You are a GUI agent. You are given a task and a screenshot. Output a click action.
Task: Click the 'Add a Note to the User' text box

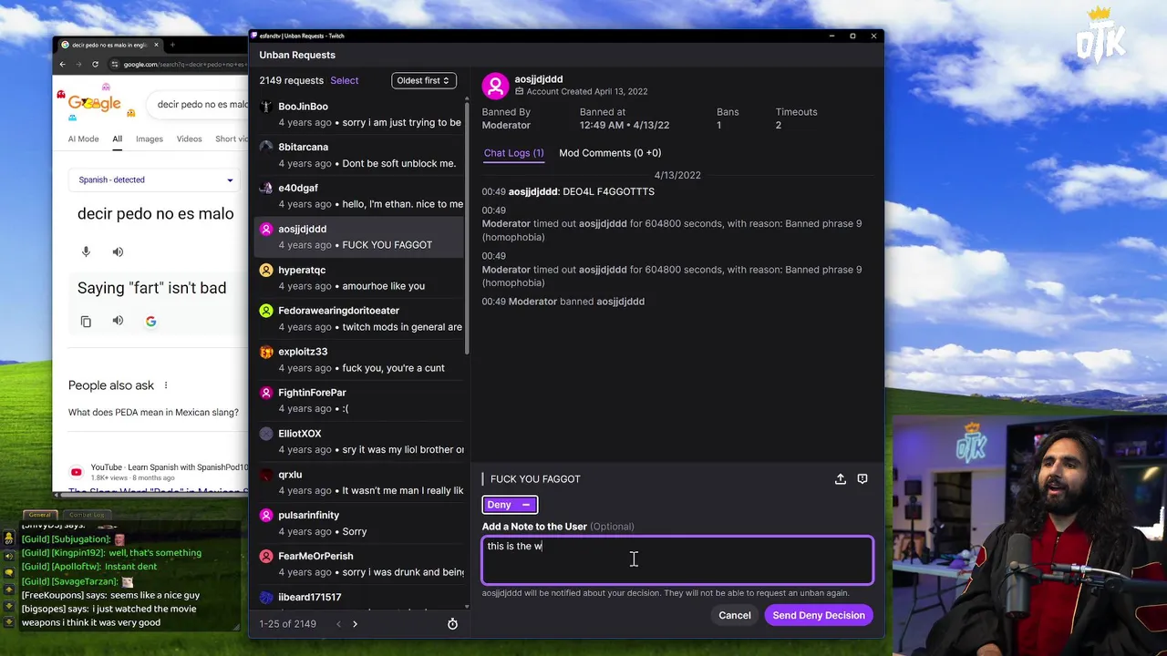[x=677, y=559]
